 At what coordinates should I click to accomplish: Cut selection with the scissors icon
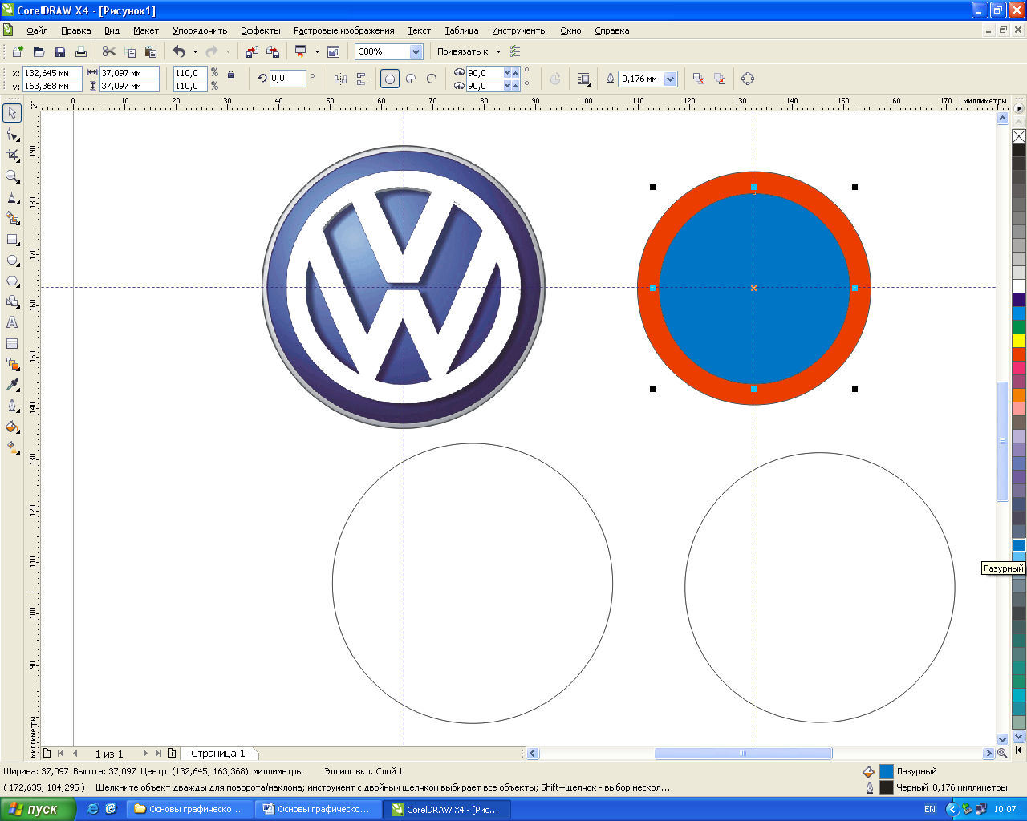coord(109,51)
